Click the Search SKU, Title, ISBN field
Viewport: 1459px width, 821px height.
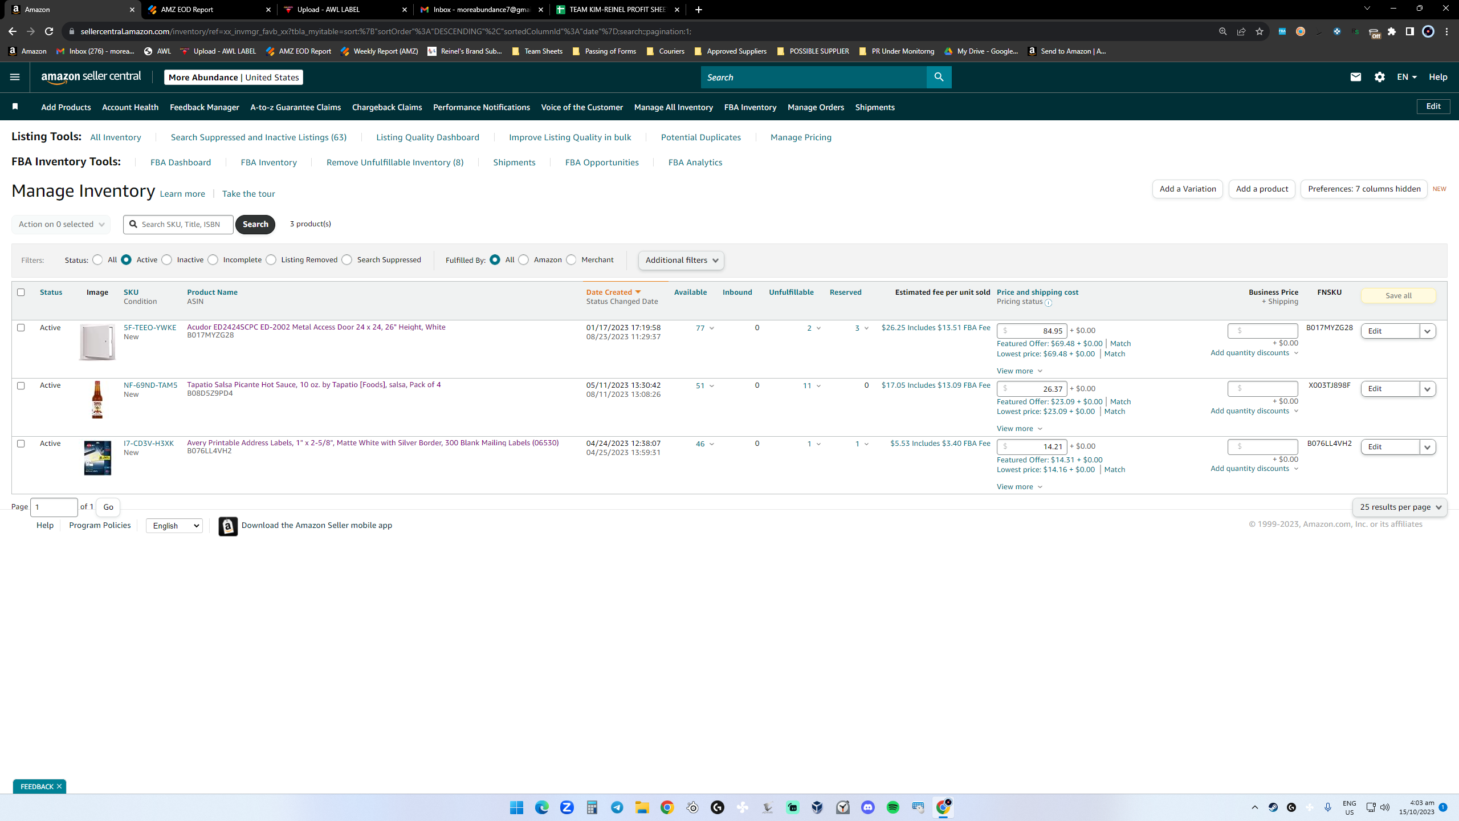coord(178,224)
